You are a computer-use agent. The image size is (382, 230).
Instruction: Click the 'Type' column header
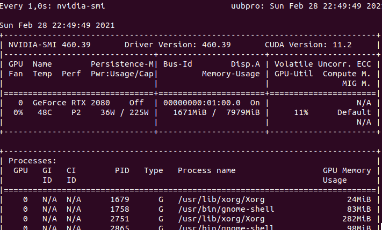[154, 171]
